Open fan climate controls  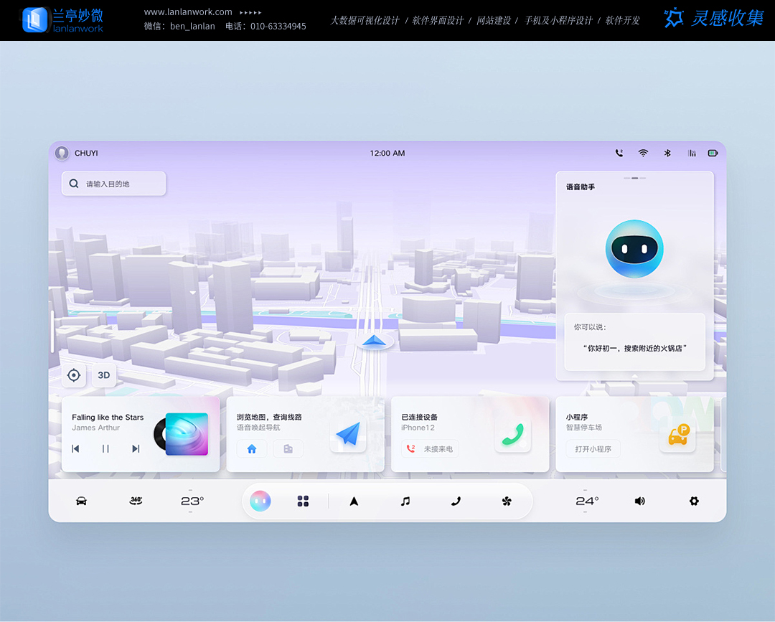point(507,501)
